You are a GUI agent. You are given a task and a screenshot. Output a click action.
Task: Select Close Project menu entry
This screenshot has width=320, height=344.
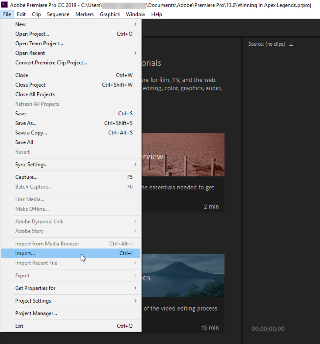click(x=30, y=85)
